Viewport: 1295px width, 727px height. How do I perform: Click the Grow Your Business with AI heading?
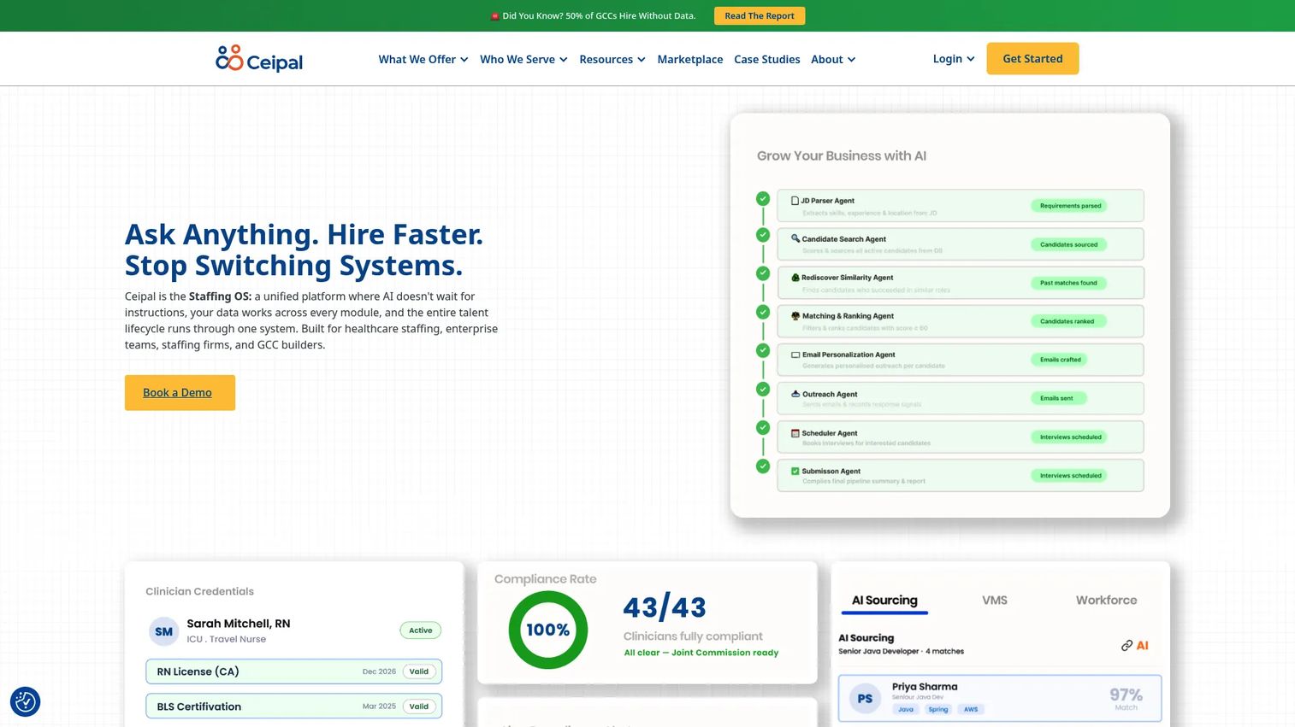(x=842, y=155)
